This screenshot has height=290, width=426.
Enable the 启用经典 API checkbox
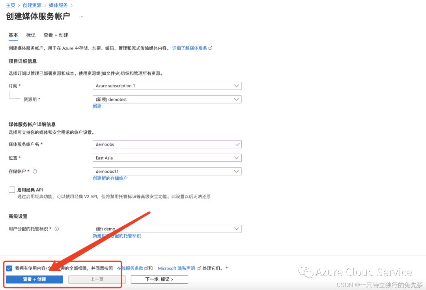12,190
